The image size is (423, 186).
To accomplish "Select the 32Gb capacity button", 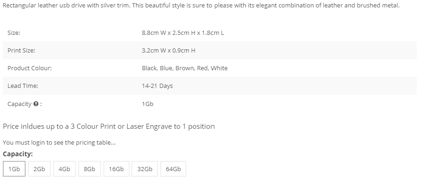I will [x=144, y=169].
